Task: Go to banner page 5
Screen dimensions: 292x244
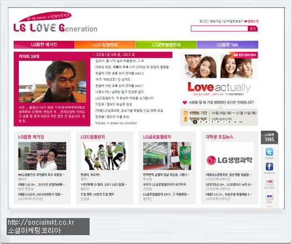Action: (x=212, y=122)
